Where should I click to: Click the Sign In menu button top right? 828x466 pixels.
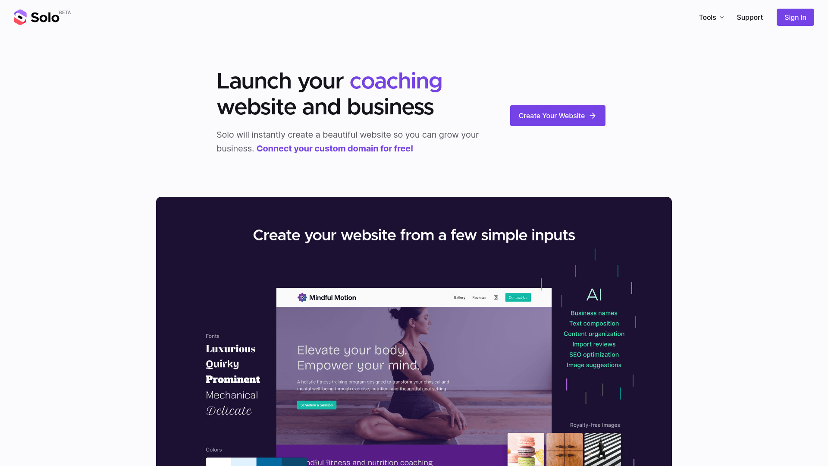click(795, 17)
